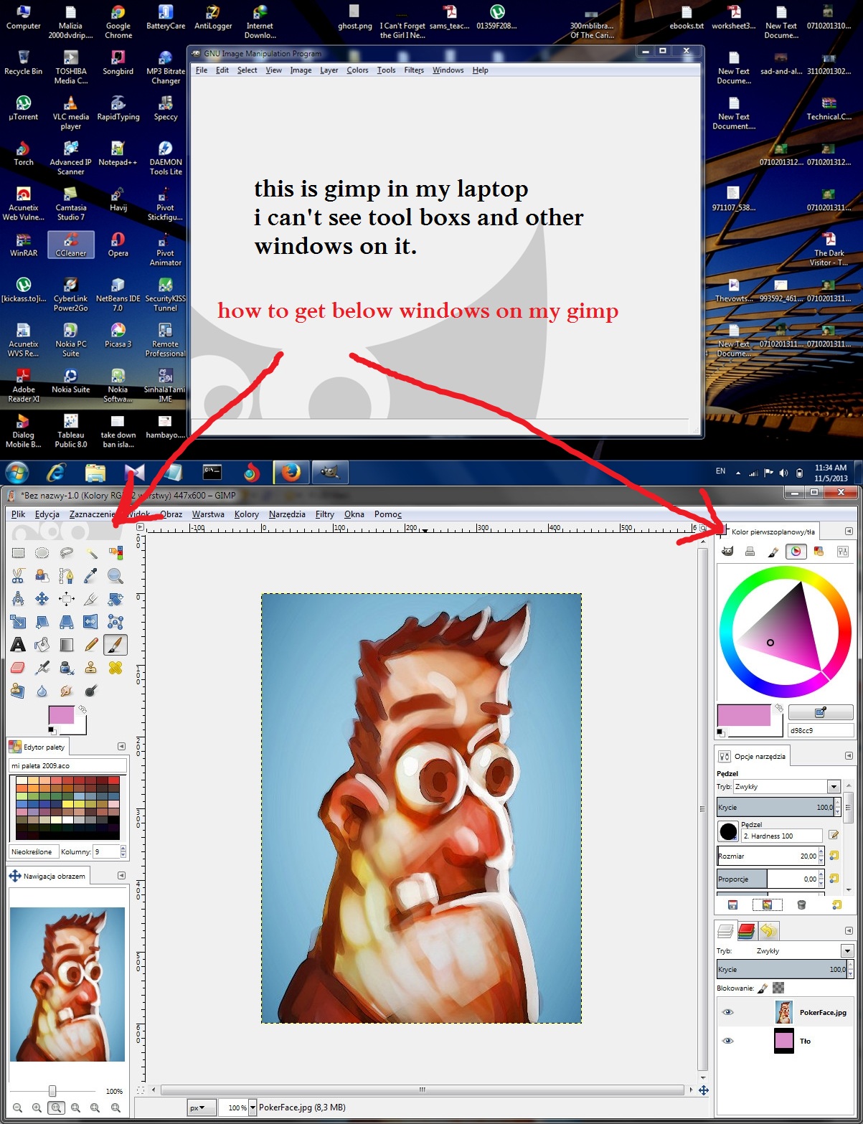Open the image menu arrow at ruler corner
The image size is (863, 1124).
click(x=141, y=527)
